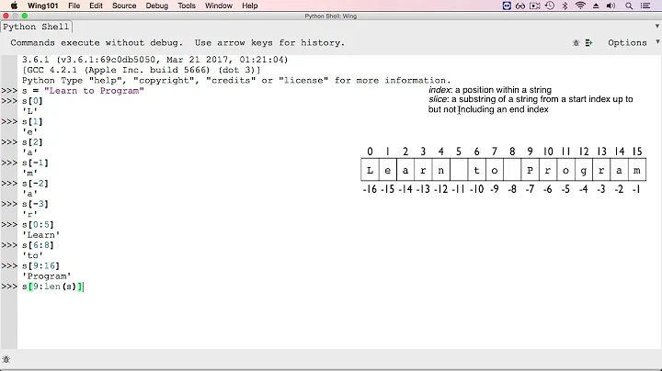Click the shell line s[0:5]

tap(38, 225)
